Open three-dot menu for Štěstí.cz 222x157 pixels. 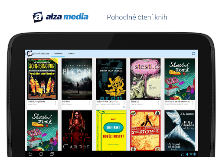click(x=158, y=103)
